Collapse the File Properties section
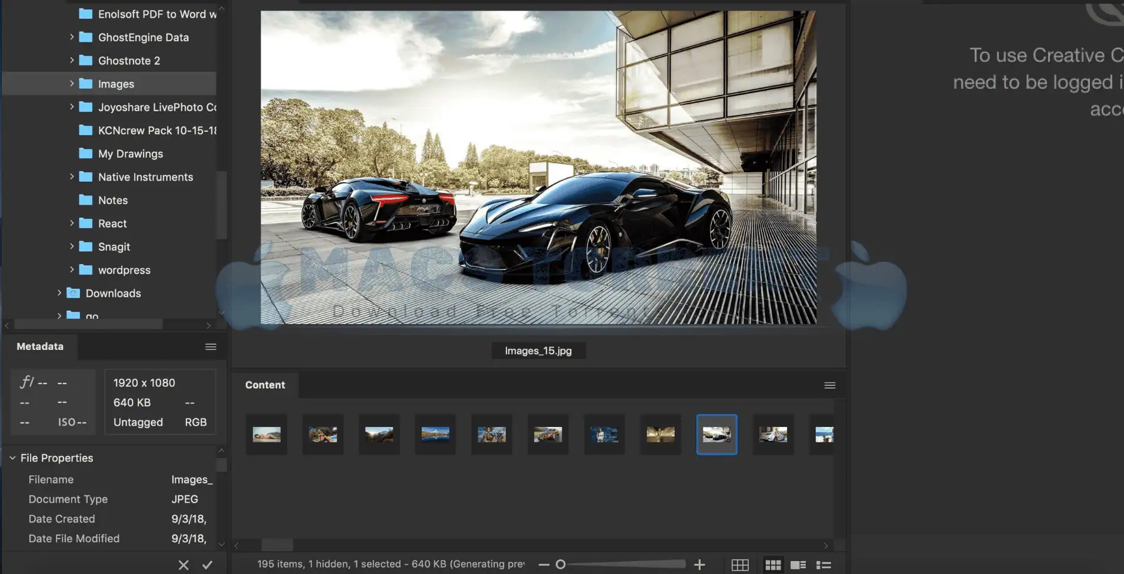 click(x=12, y=458)
